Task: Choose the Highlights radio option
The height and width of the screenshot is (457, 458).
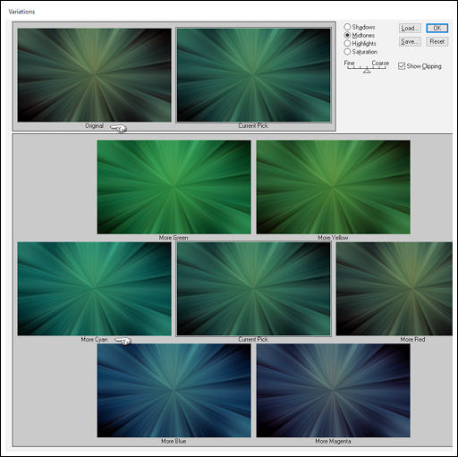Action: pos(347,44)
